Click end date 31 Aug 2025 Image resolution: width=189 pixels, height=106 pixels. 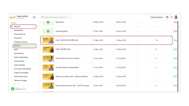(121, 58)
